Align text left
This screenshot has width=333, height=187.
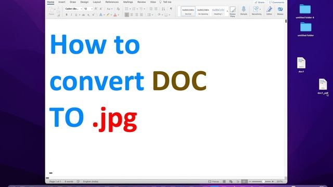click(127, 15)
